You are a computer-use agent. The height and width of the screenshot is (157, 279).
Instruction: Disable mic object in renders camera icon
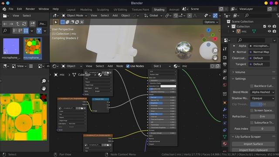coord(274,31)
